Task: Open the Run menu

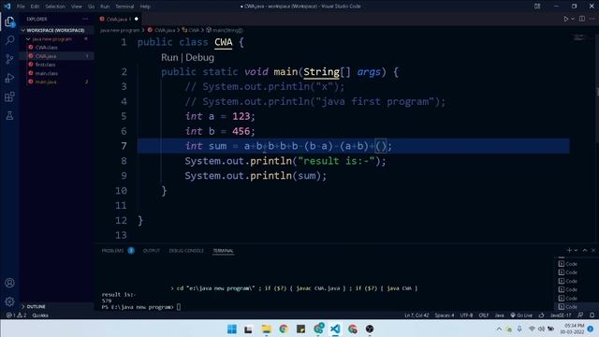Action: coord(105,7)
